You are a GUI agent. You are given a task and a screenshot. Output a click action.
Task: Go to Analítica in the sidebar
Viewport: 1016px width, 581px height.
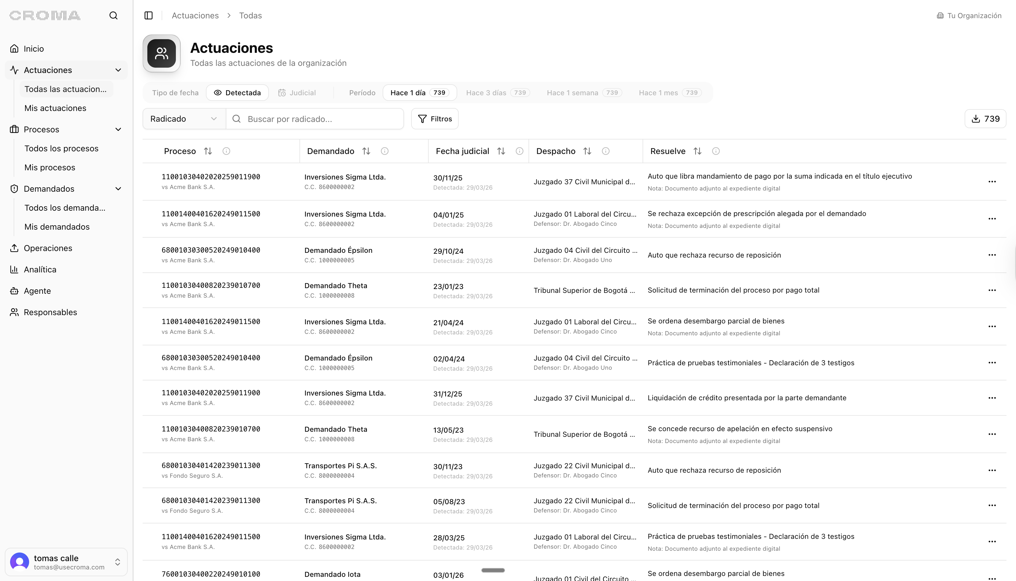[40, 270]
